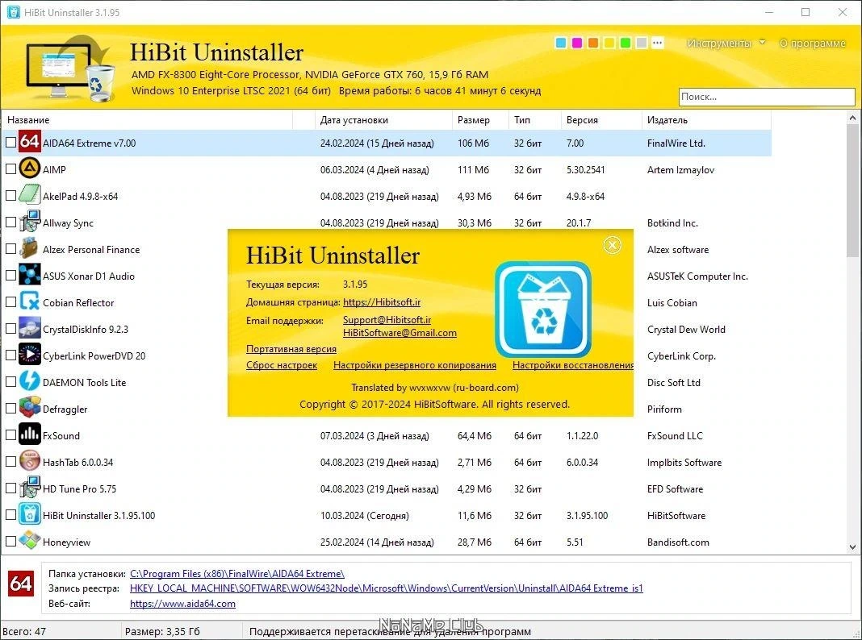The height and width of the screenshot is (640, 862).
Task: Pick the blue theme color swatch
Action: point(561,43)
